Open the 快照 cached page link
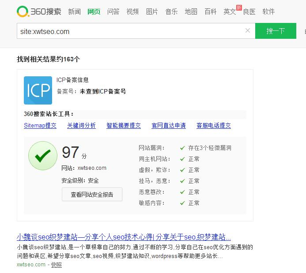 click(57, 265)
